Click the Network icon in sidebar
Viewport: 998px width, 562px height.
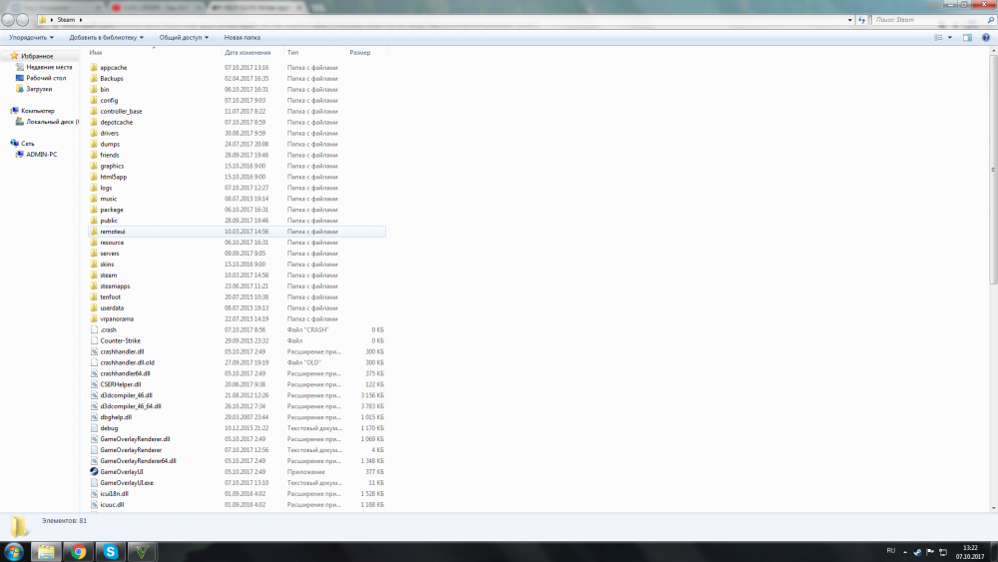coord(15,143)
